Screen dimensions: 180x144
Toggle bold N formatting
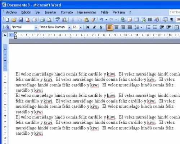[x=88, y=27]
